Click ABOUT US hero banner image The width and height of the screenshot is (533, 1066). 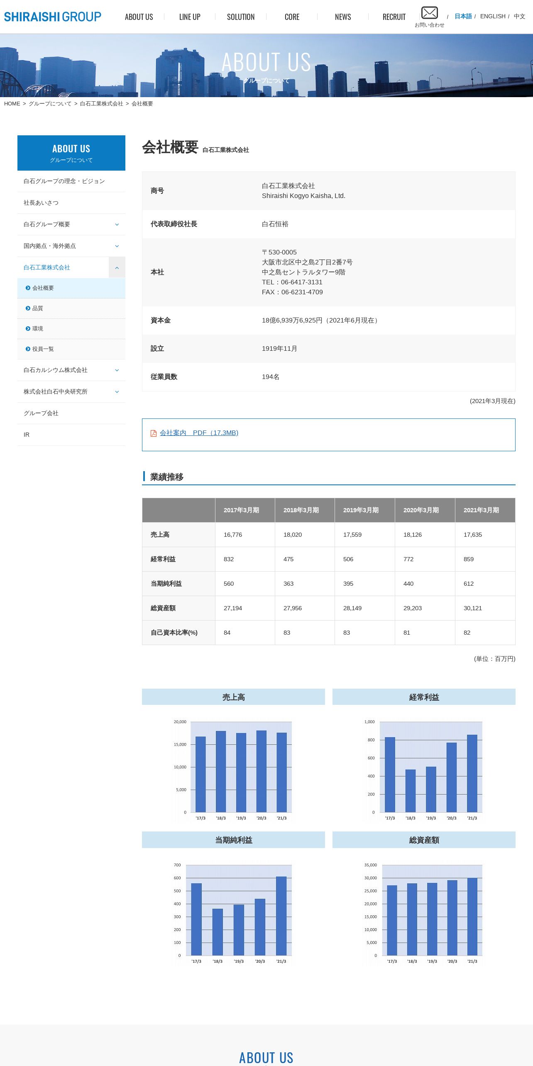266,66
